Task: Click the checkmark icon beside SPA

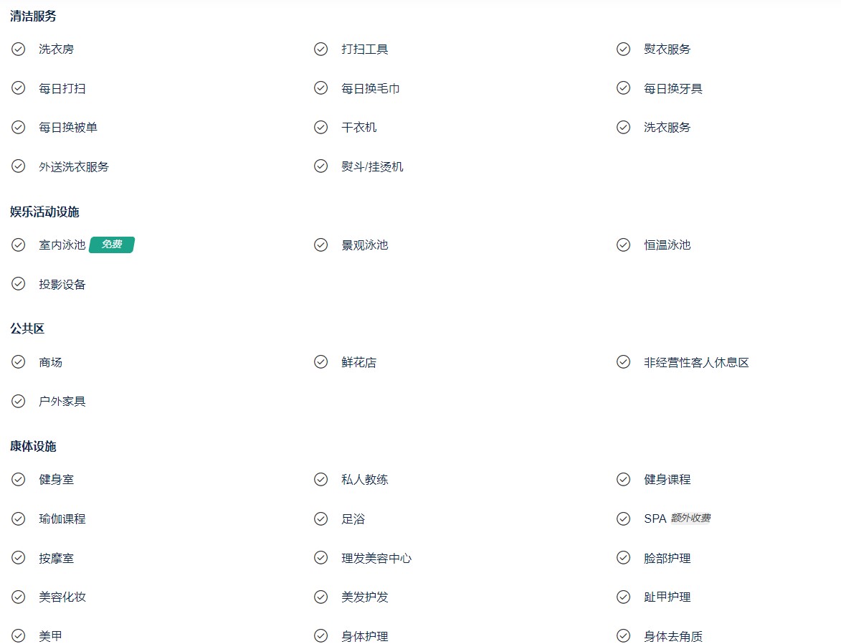Action: [623, 518]
